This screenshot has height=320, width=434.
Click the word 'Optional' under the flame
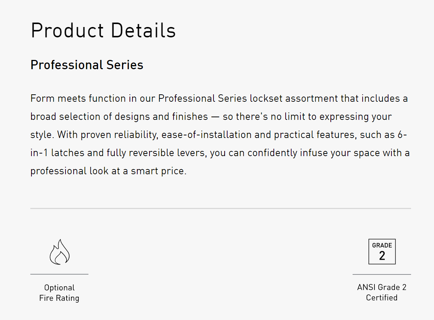click(59, 288)
